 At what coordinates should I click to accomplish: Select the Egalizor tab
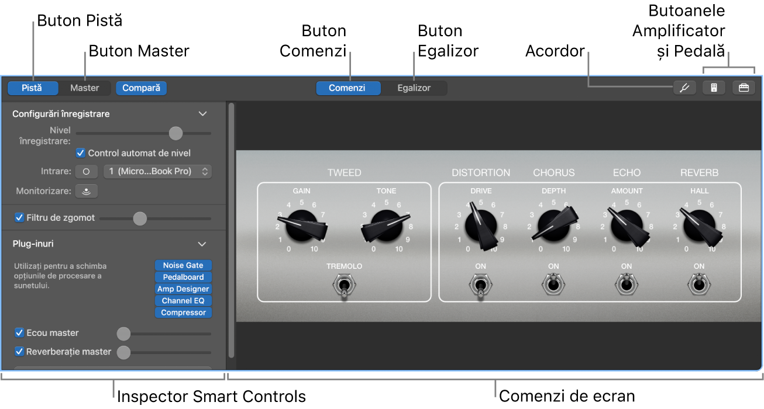point(414,88)
